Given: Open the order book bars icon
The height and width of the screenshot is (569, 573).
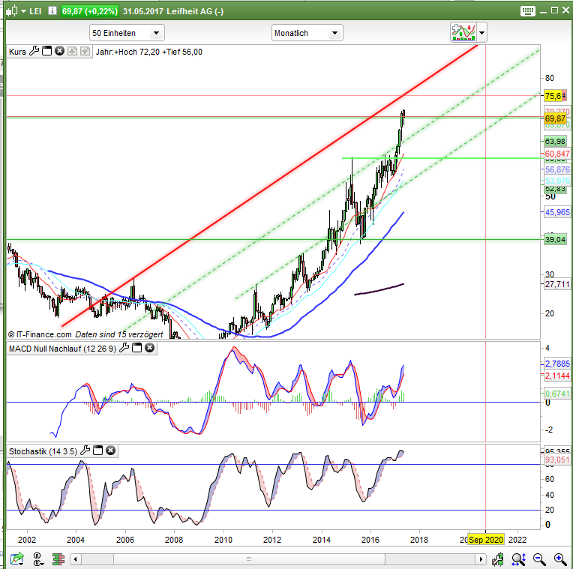Looking at the screenshot, I should (58, 559).
